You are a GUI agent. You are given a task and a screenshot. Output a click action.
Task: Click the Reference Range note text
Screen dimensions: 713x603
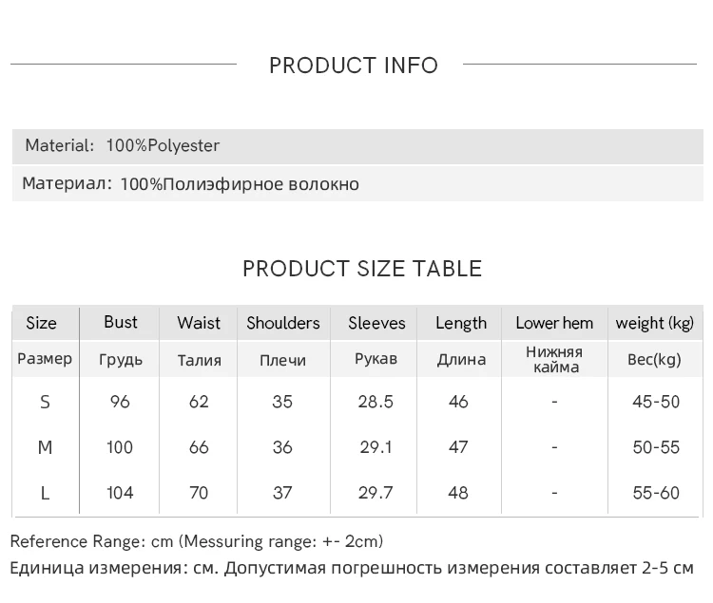197,541
